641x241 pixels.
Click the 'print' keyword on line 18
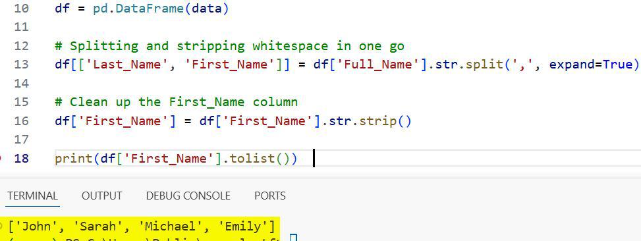74,159
